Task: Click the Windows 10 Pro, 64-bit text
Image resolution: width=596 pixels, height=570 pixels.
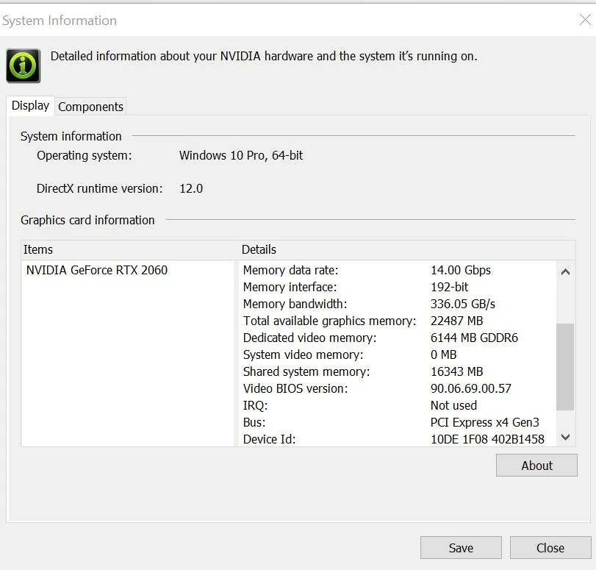Action: 241,155
